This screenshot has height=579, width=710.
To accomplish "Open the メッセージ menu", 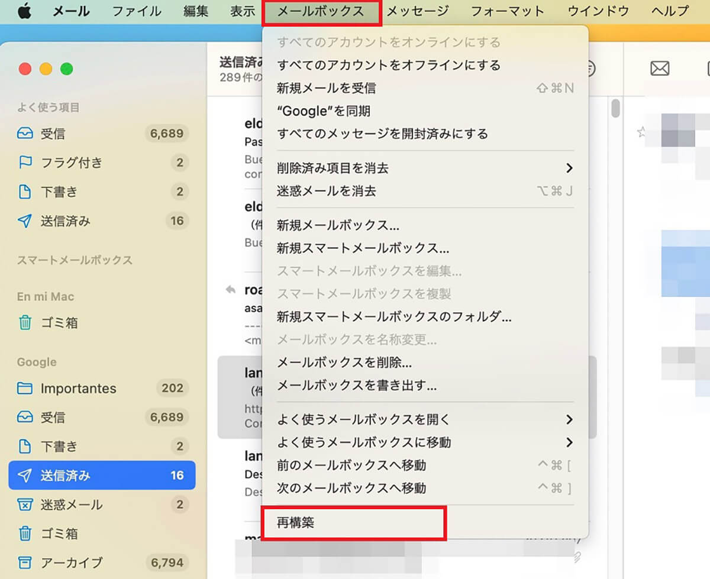I will pos(418,11).
